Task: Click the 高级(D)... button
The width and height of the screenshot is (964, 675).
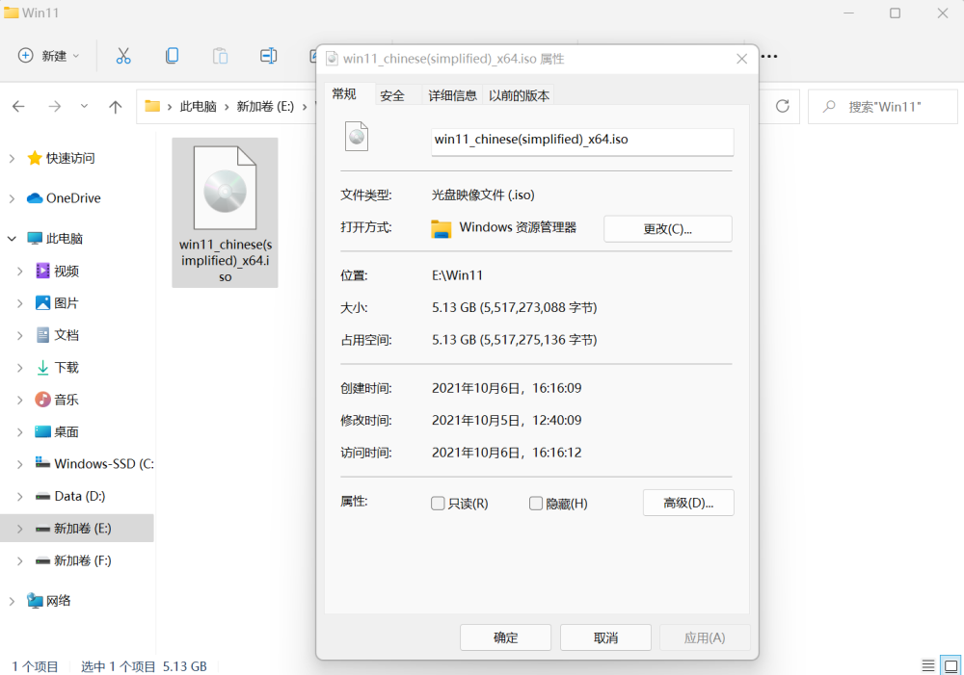Action: [688, 503]
